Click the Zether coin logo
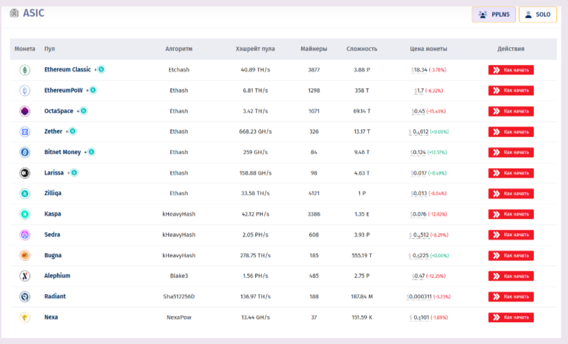The width and height of the screenshot is (568, 344). click(25, 132)
